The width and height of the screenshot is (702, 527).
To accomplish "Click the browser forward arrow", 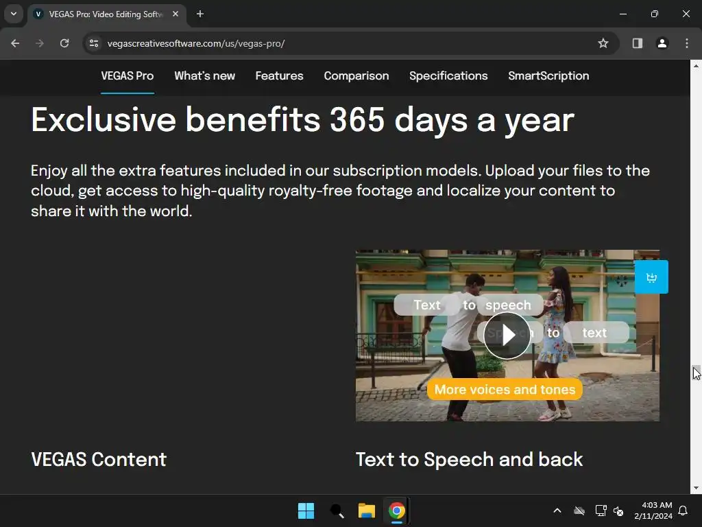I will click(x=40, y=43).
